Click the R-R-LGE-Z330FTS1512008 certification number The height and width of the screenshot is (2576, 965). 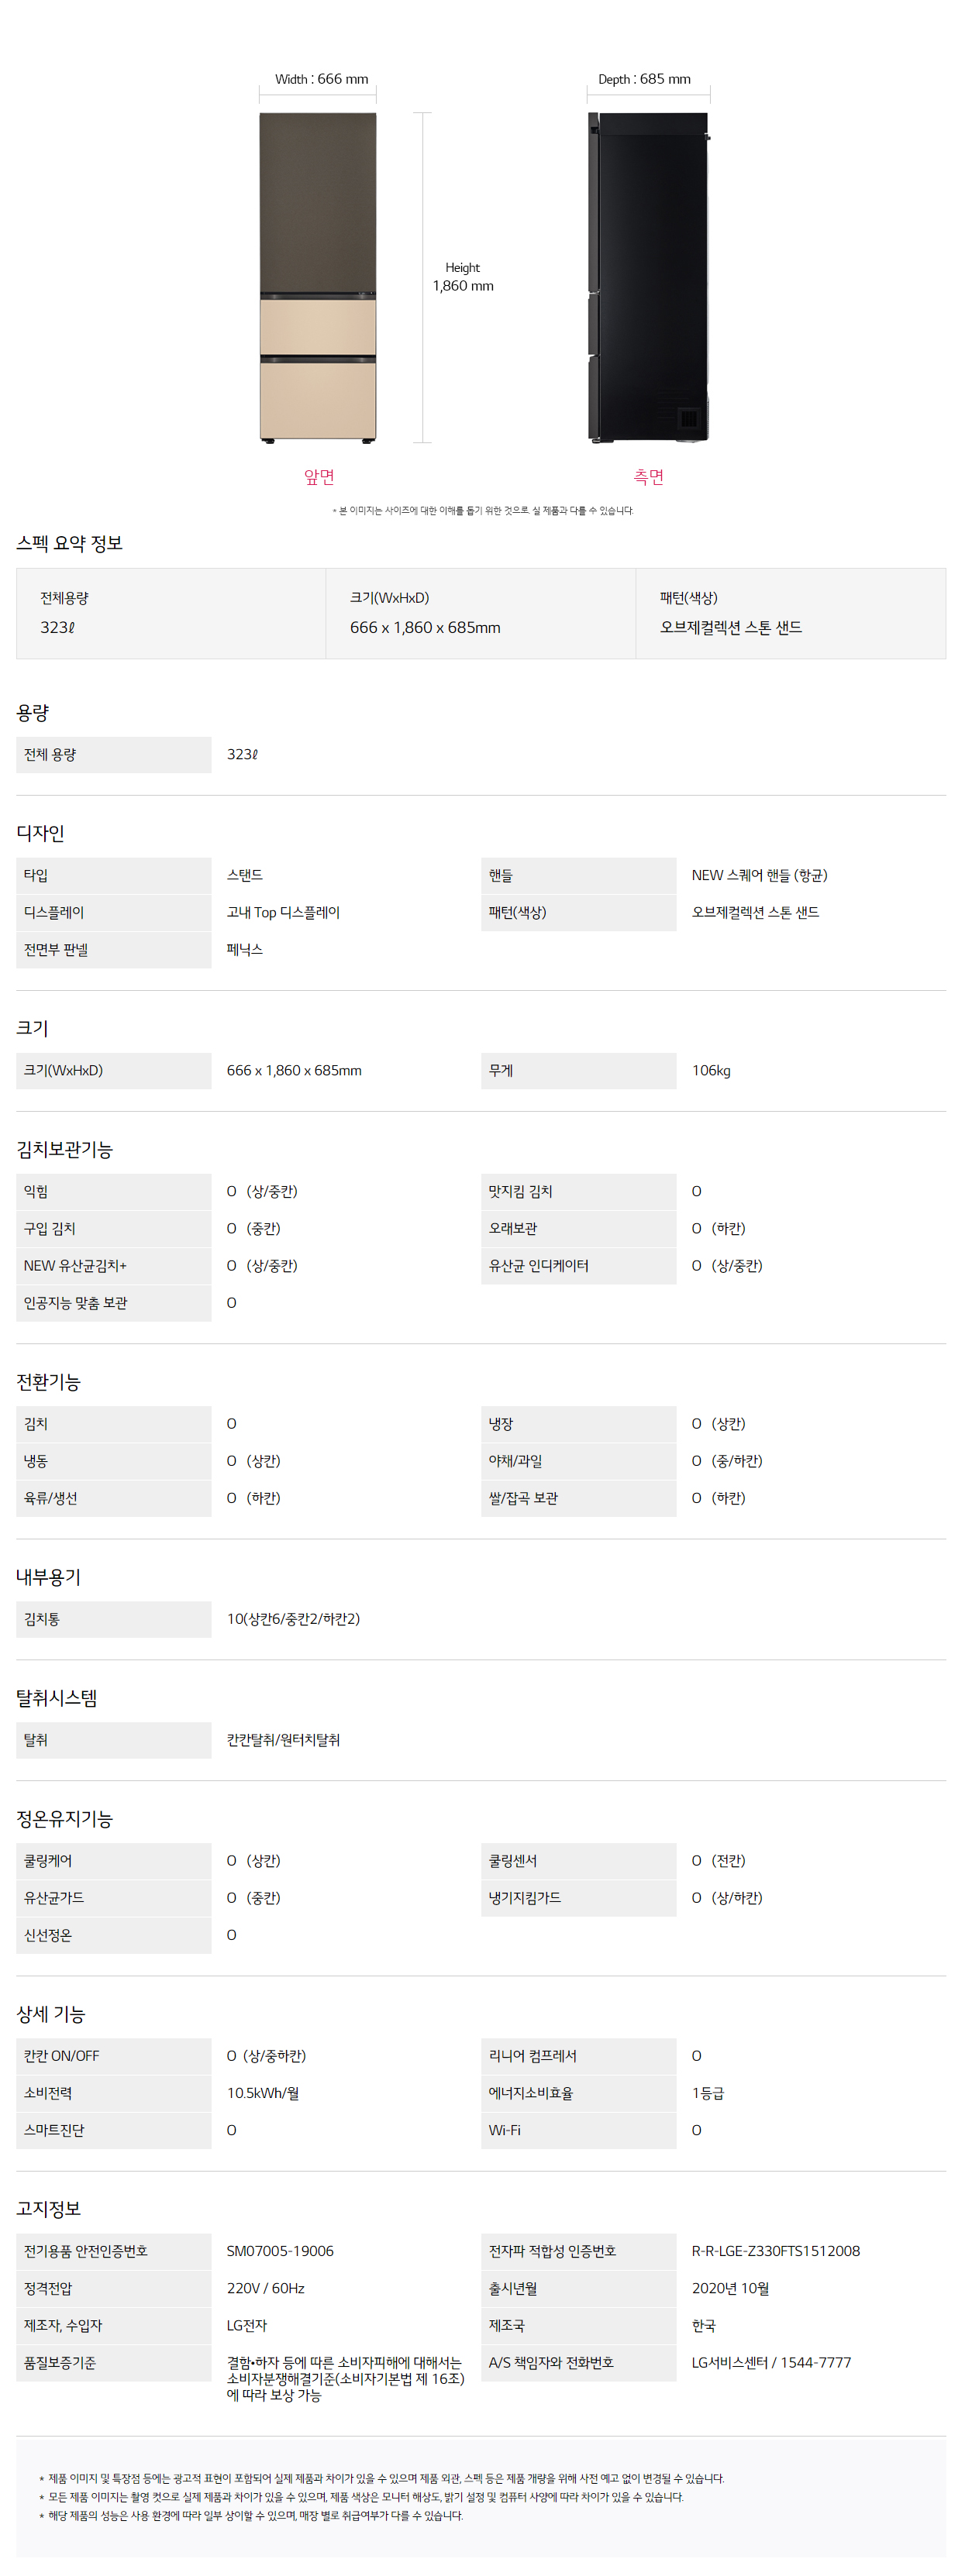775,2251
